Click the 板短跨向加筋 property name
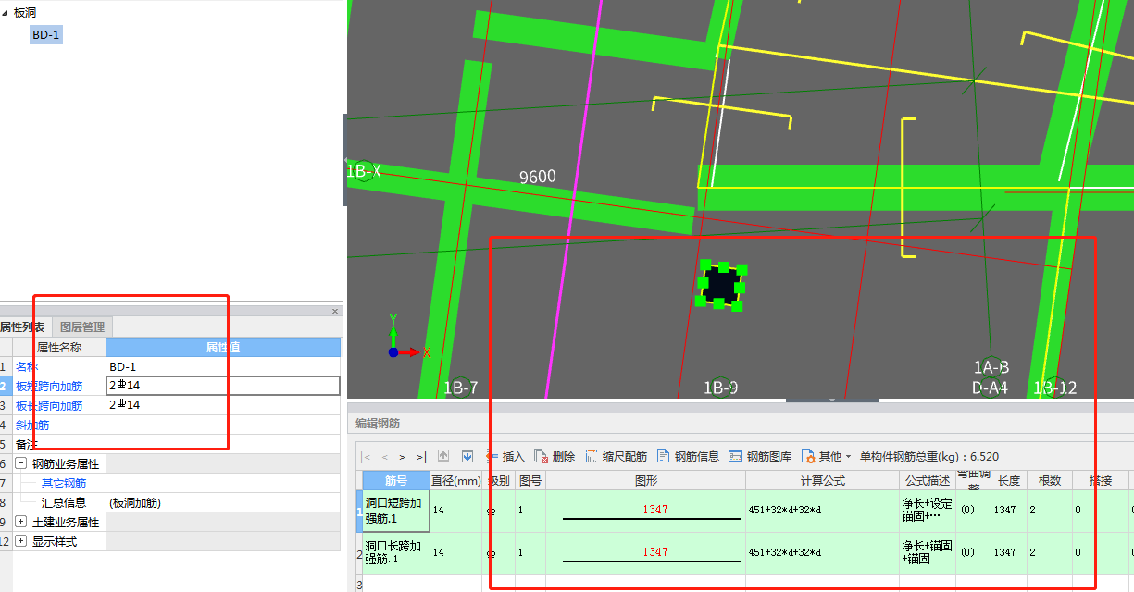The width and height of the screenshot is (1134, 592). (49, 386)
